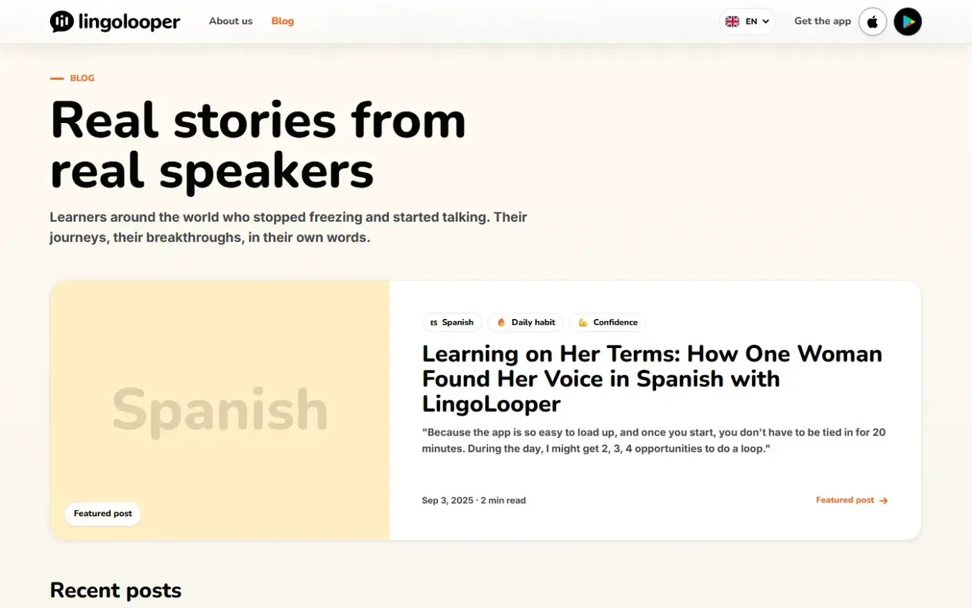Click the Recent posts heading
Screen dimensions: 972x608
pyautogui.click(x=116, y=590)
